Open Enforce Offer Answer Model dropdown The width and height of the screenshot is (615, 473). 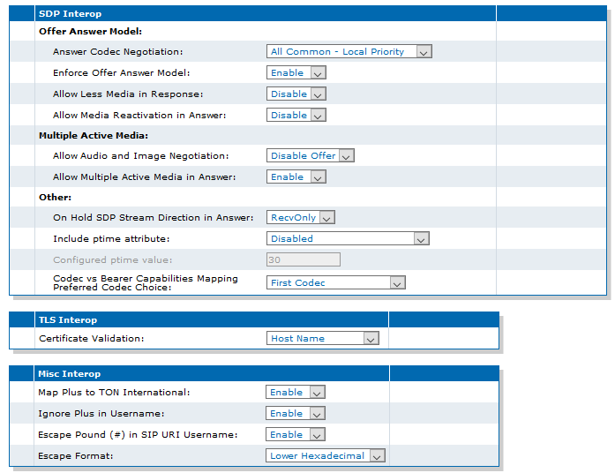296,72
